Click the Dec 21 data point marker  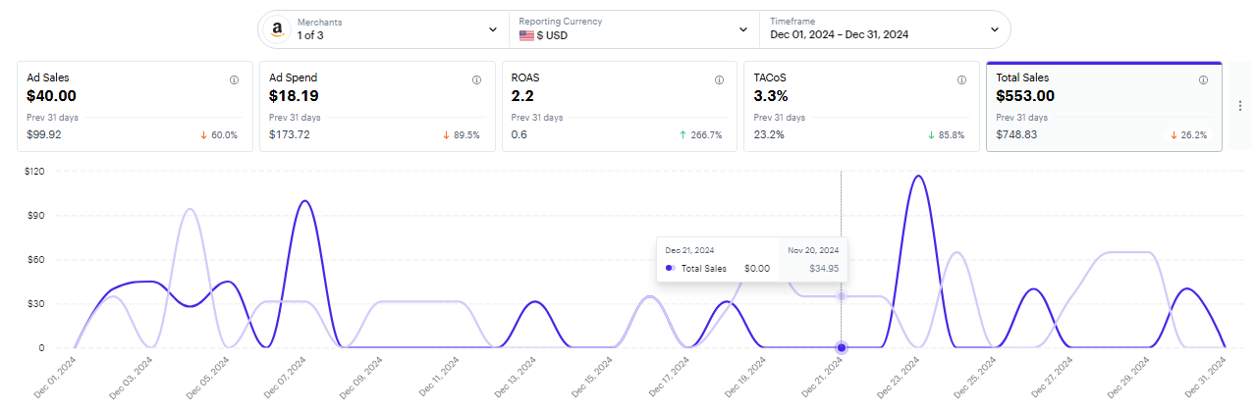[842, 347]
